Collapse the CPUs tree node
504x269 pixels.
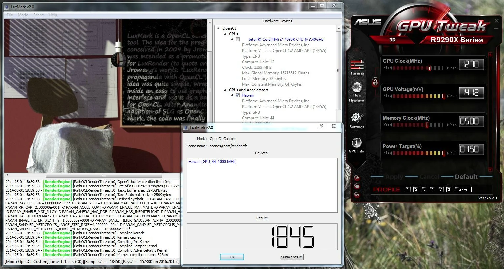tap(225, 34)
